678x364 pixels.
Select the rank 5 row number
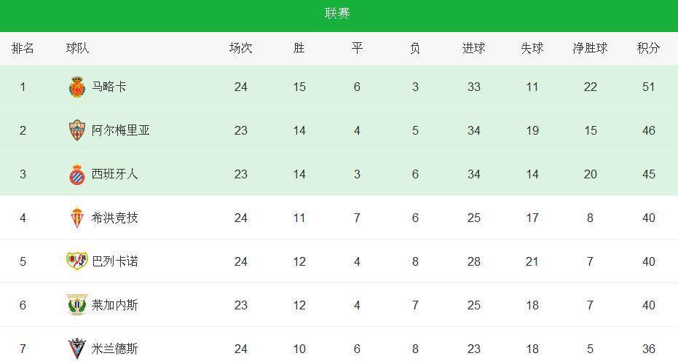click(23, 261)
